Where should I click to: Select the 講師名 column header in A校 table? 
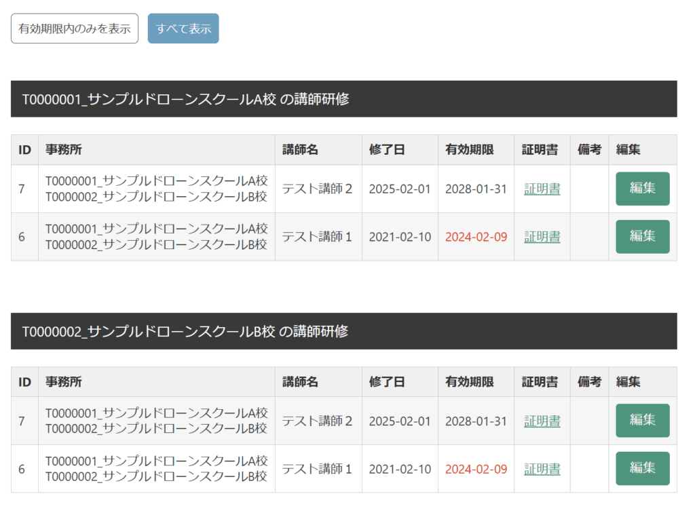pos(300,150)
